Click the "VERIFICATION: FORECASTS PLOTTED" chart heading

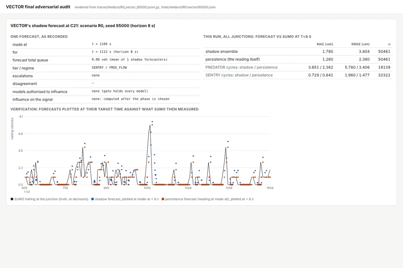click(x=105, y=109)
